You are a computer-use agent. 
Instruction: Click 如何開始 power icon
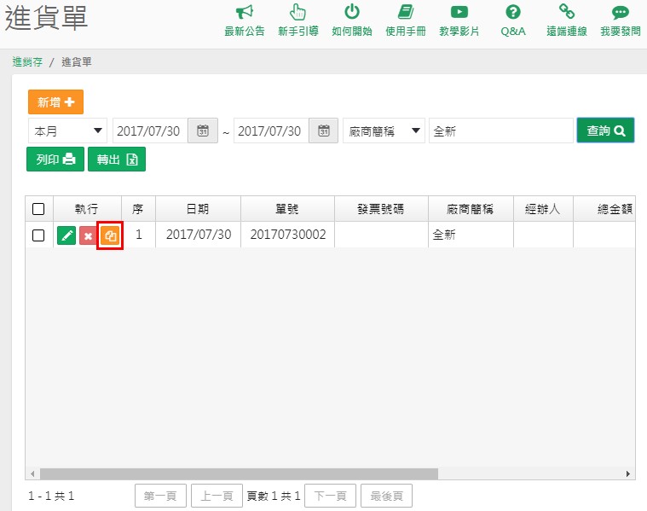(x=351, y=12)
